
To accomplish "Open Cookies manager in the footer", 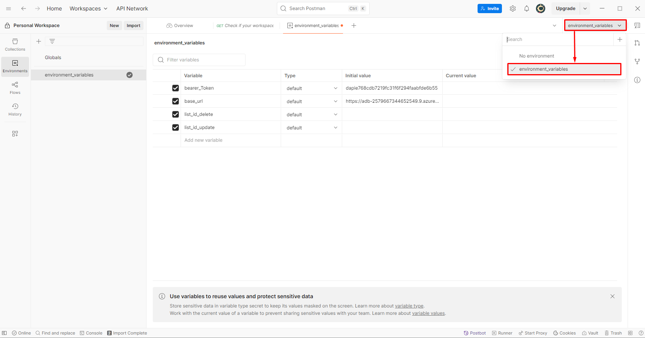I will point(565,333).
